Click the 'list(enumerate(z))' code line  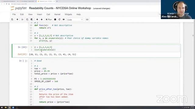coord(45,50)
